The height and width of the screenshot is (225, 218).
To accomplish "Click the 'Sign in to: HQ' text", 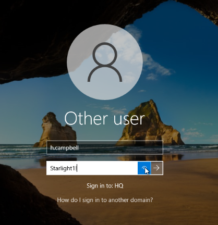I will (x=105, y=186).
